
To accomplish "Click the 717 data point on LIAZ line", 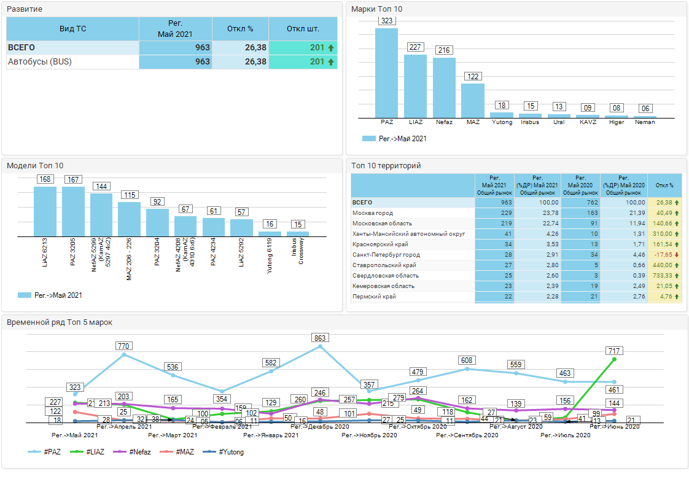I will tap(614, 359).
